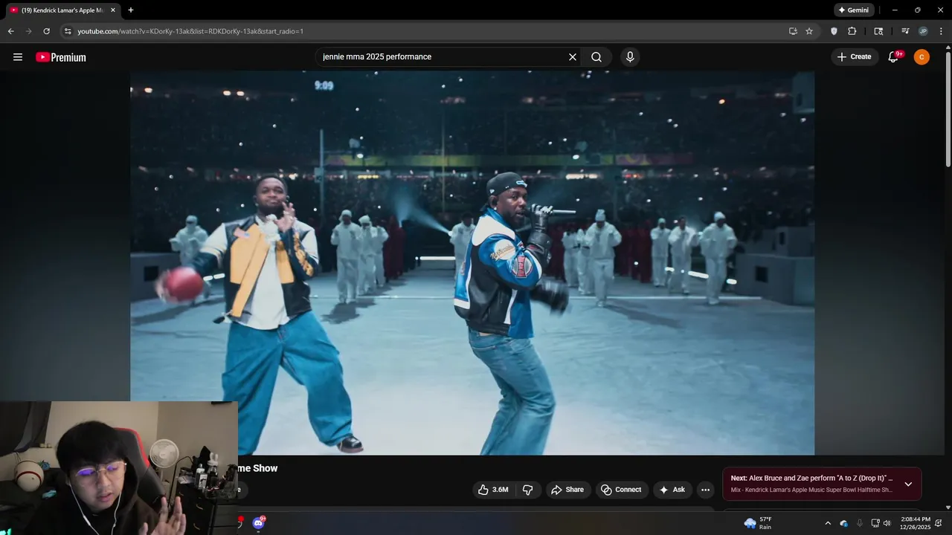Open Gemini in Chrome
This screenshot has height=535, width=952.
[x=853, y=10]
